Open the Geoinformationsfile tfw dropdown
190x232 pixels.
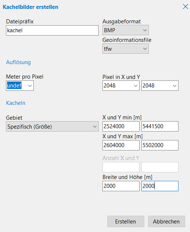tap(125, 49)
